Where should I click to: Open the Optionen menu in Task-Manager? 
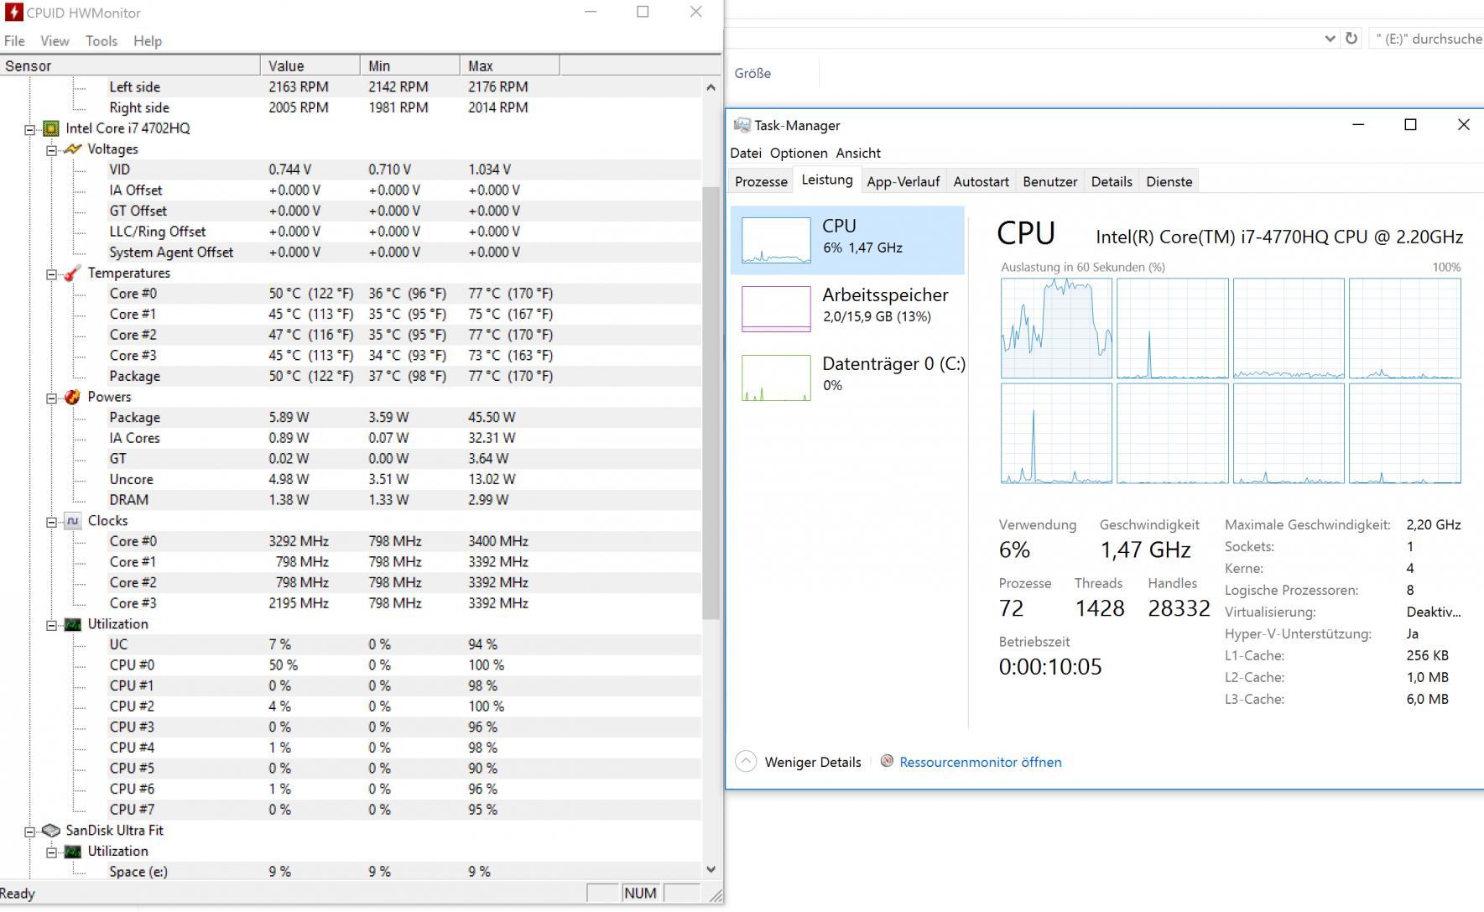799,153
